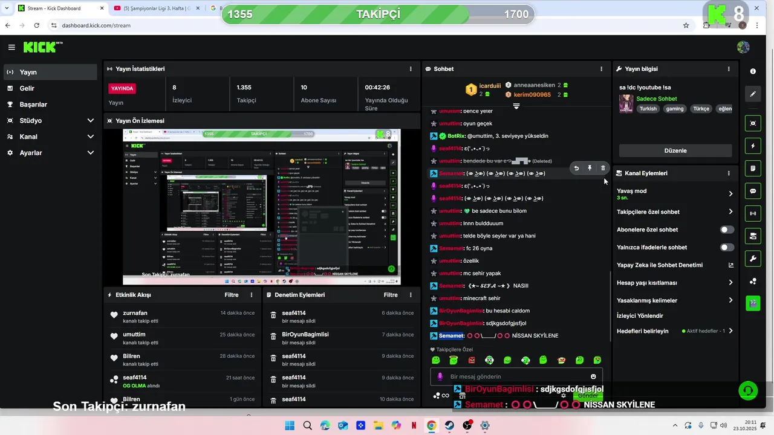Open Steam from the taskbar
The width and height of the screenshot is (774, 435).
pyautogui.click(x=449, y=425)
